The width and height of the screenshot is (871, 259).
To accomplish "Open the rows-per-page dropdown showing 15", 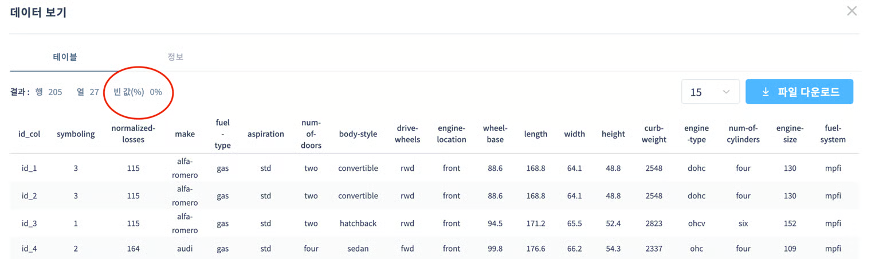I will pos(710,92).
